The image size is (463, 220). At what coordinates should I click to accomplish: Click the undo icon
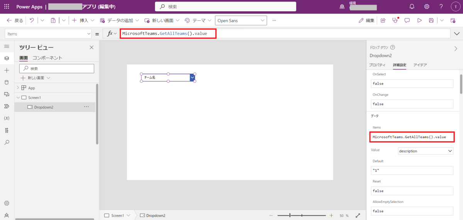(32, 20)
